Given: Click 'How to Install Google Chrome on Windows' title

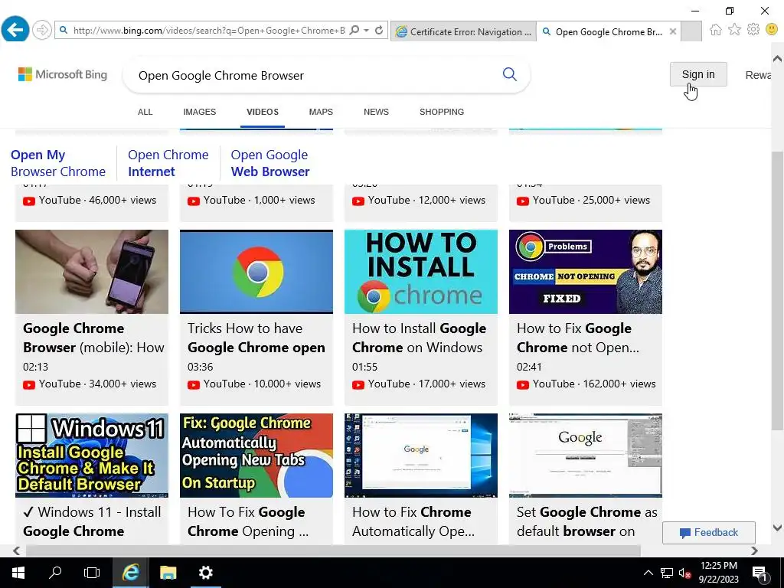Looking at the screenshot, I should (419, 338).
